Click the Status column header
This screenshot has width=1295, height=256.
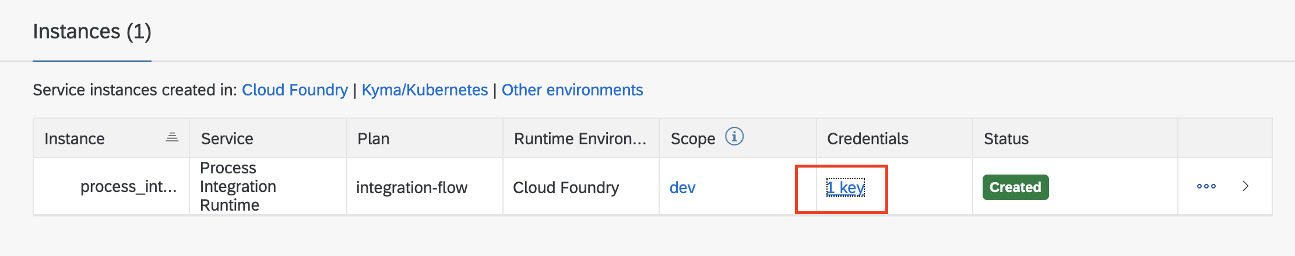tap(1006, 138)
